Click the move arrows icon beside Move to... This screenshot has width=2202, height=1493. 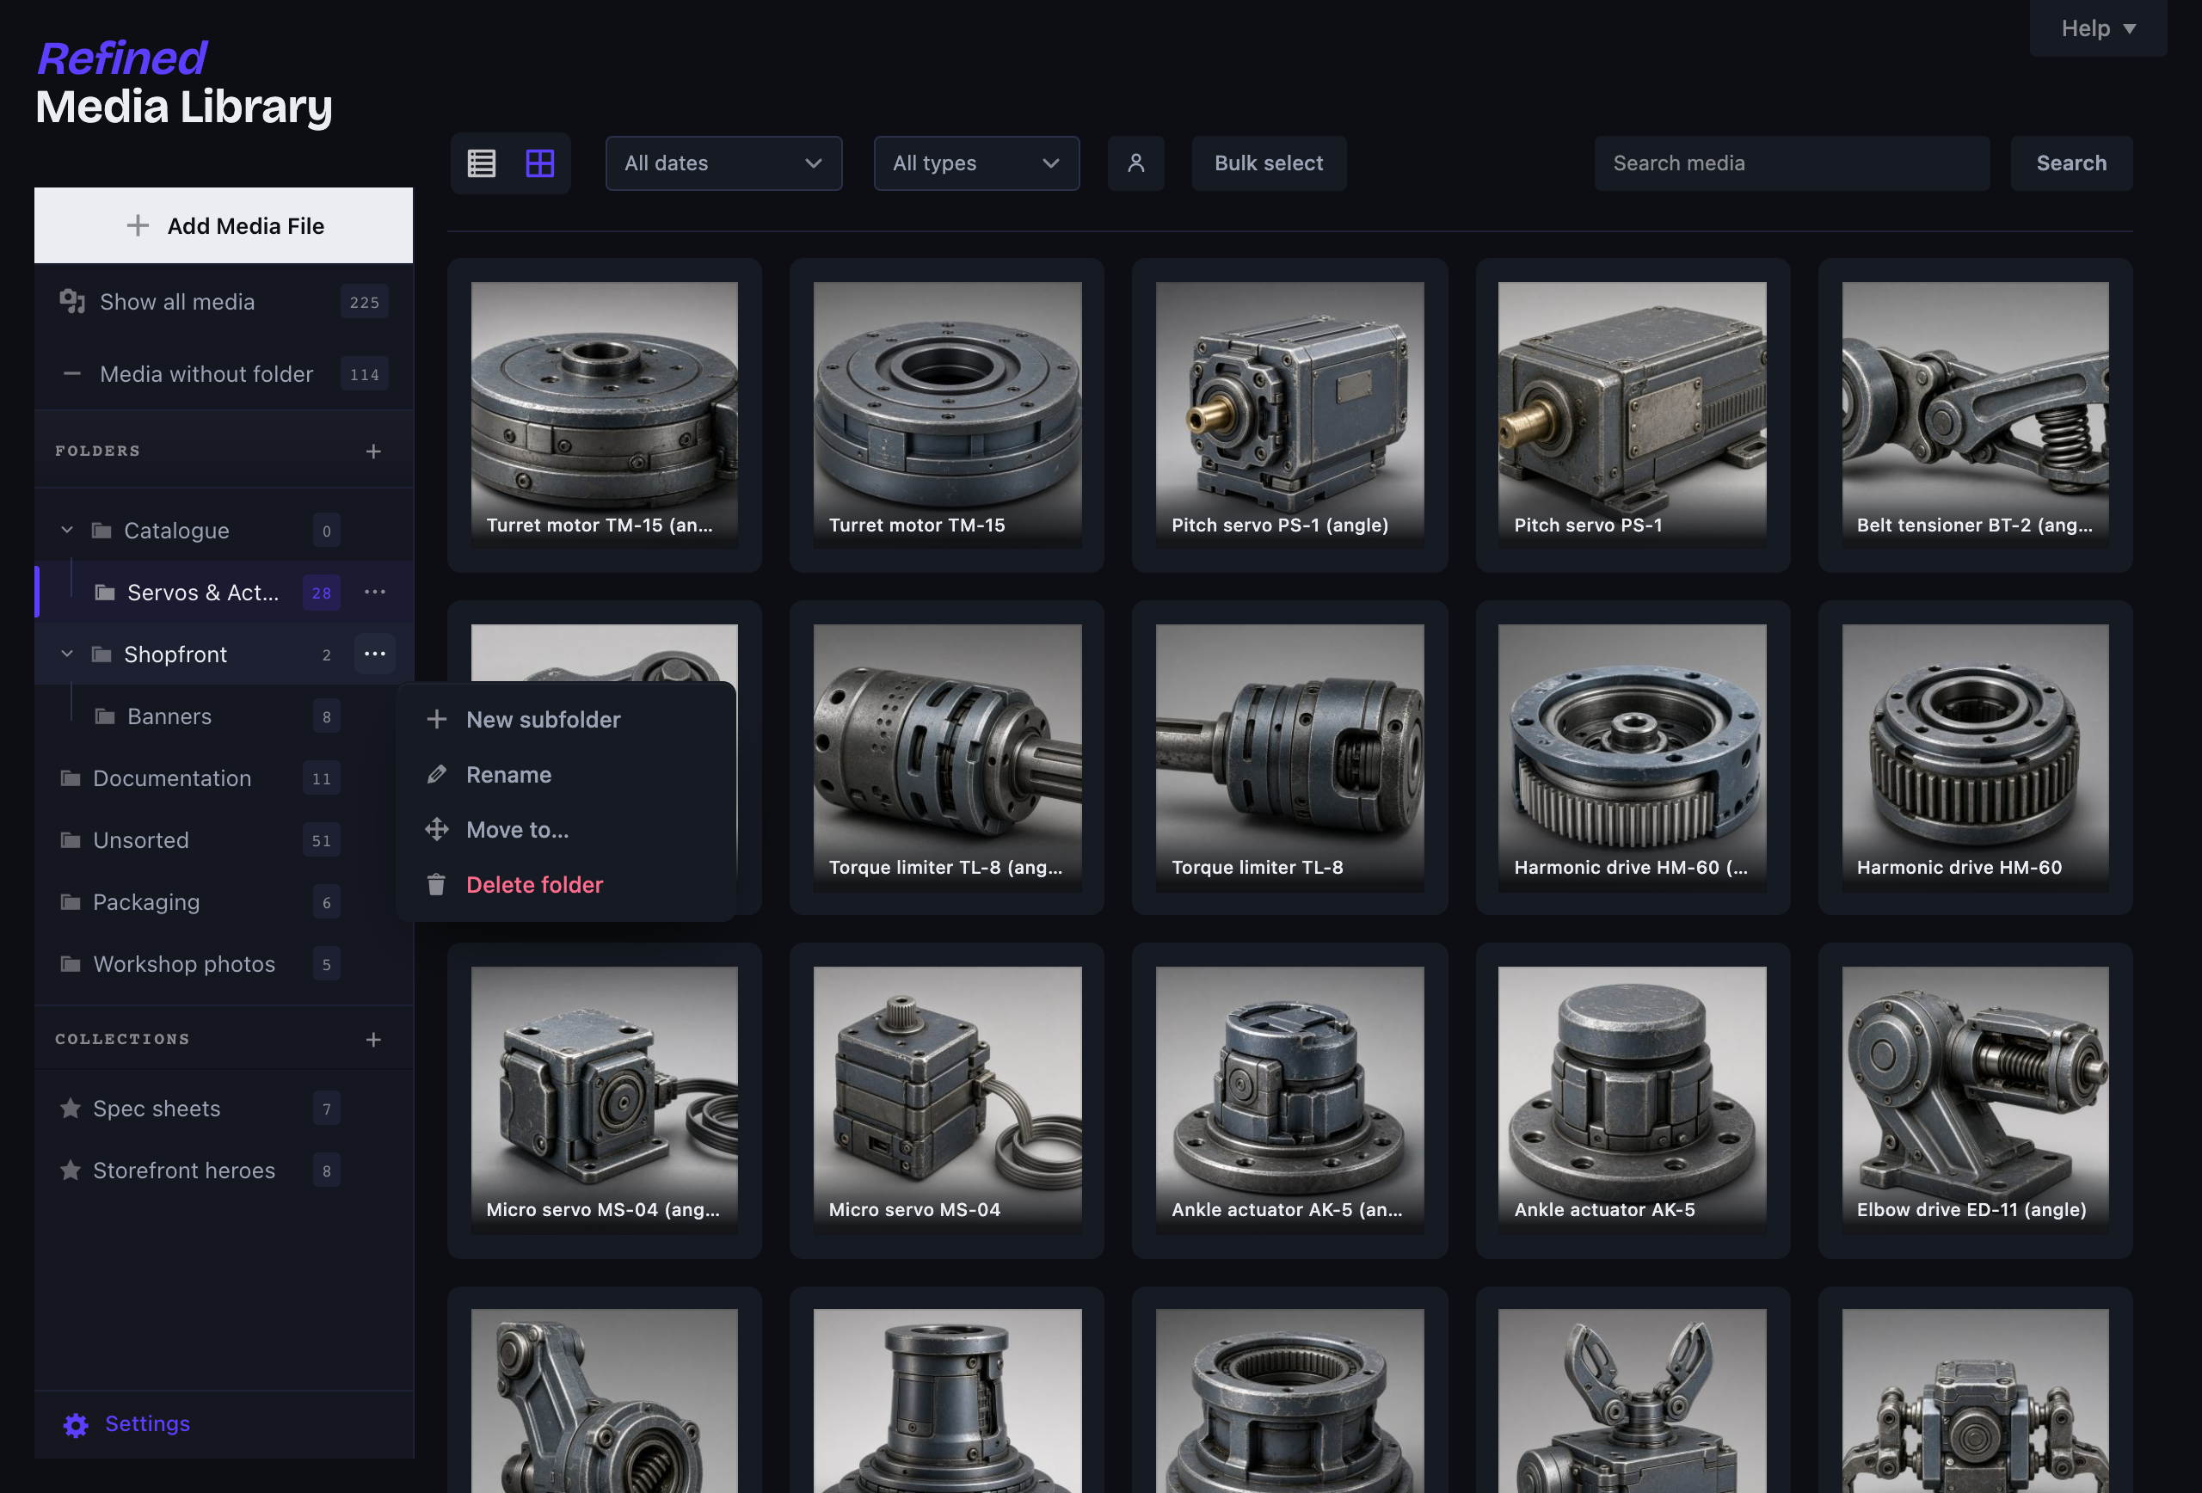[436, 829]
